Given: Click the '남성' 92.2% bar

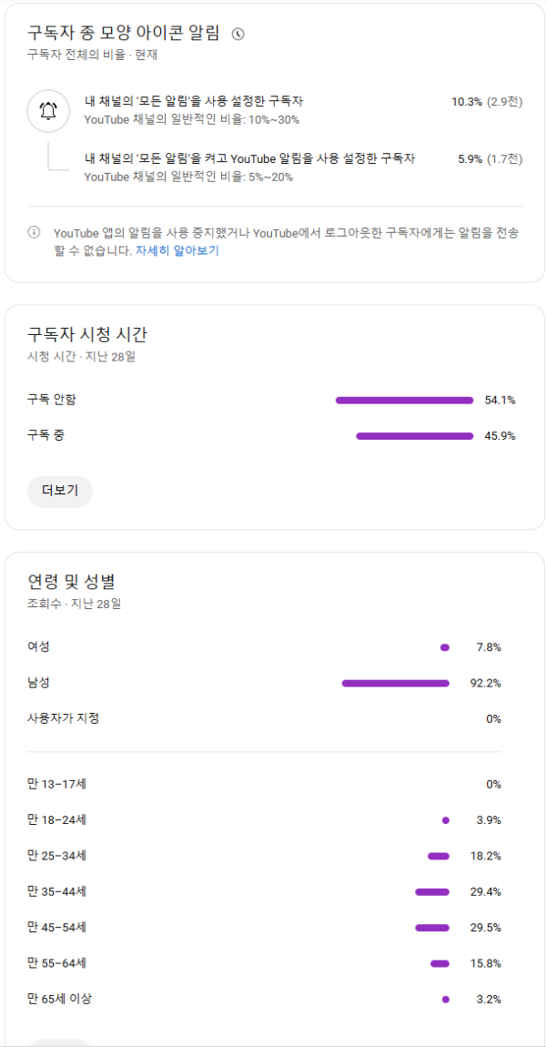Looking at the screenshot, I should [395, 683].
